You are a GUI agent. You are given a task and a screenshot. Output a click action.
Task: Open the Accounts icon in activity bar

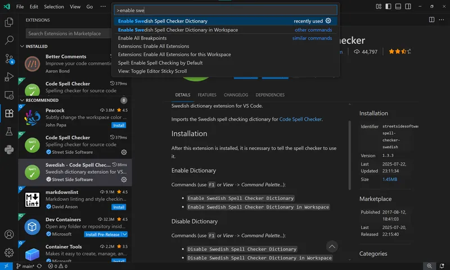pyautogui.click(x=9, y=235)
